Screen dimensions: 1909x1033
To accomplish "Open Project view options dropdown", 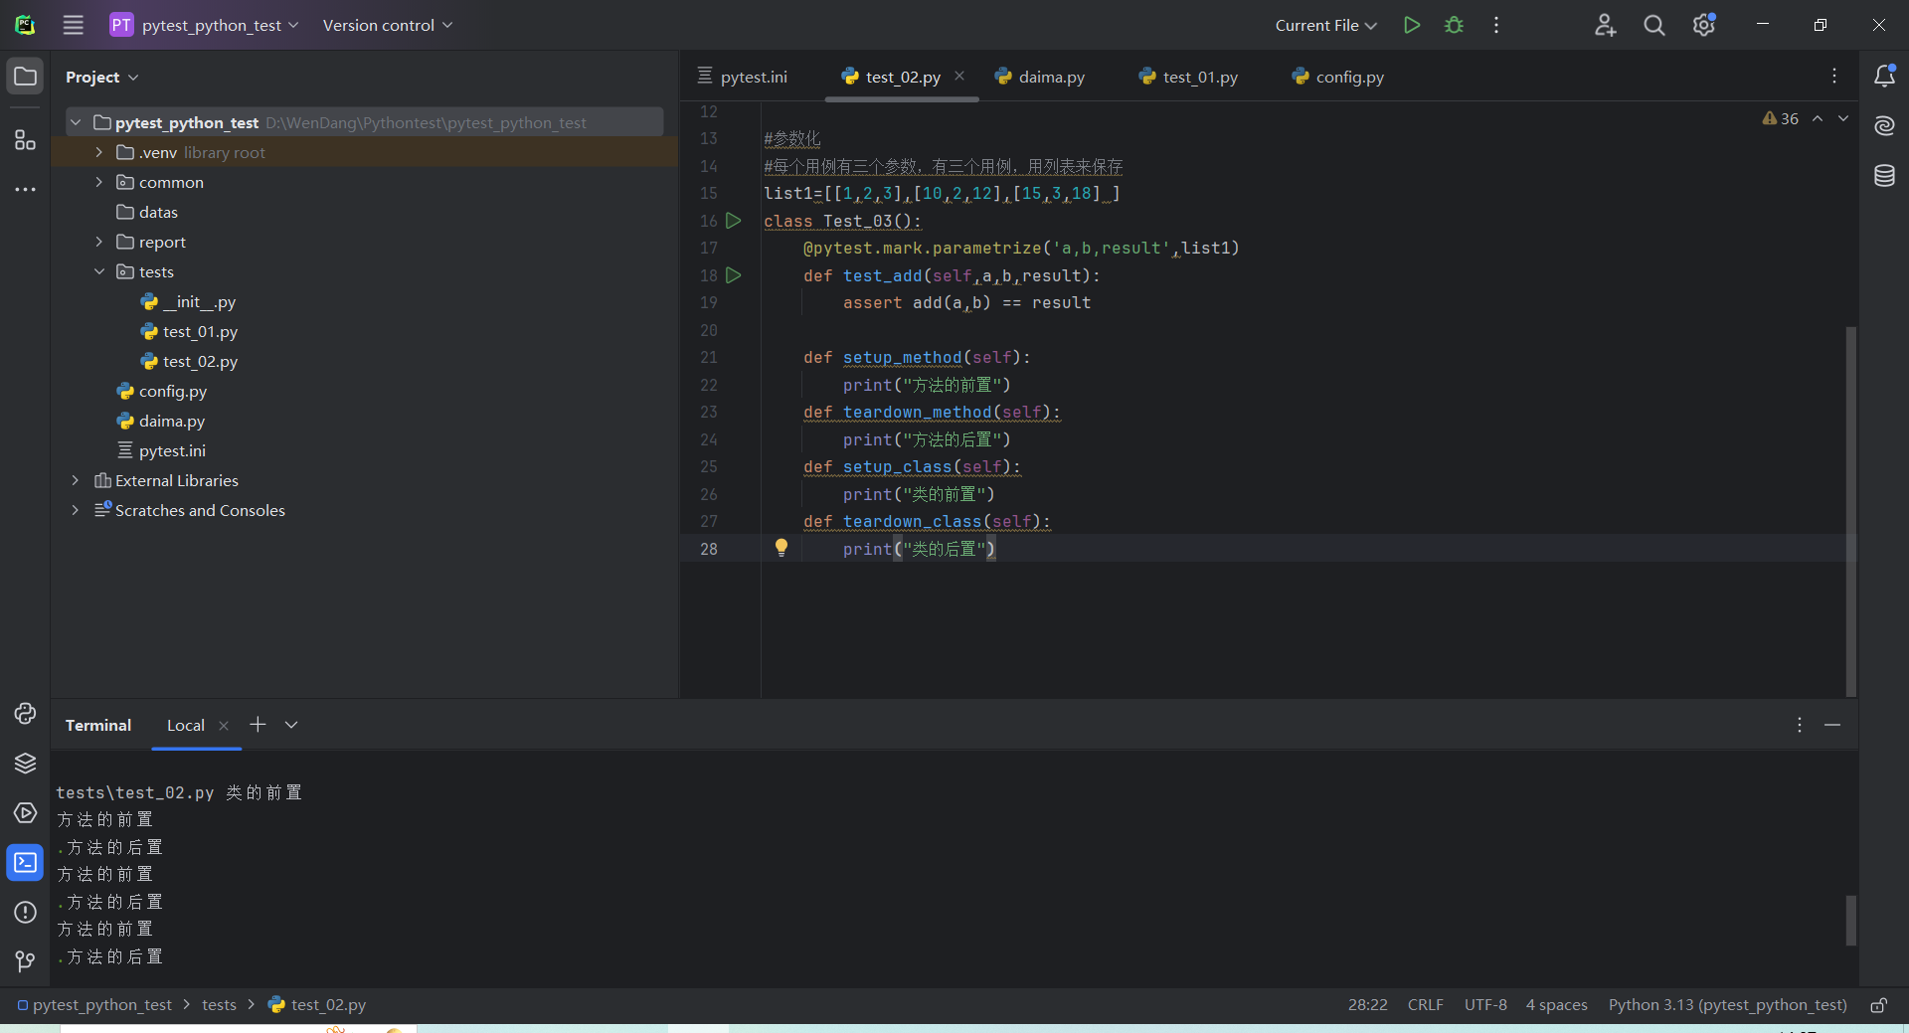I will 101,77.
